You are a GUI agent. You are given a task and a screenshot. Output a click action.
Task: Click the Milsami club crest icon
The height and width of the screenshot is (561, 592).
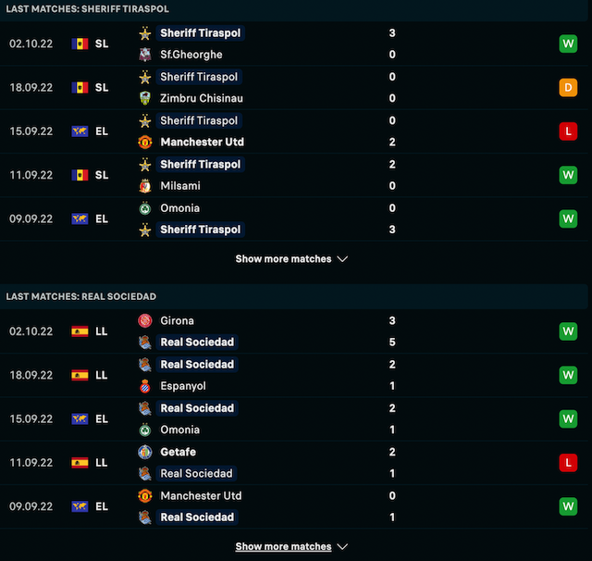[x=145, y=186]
